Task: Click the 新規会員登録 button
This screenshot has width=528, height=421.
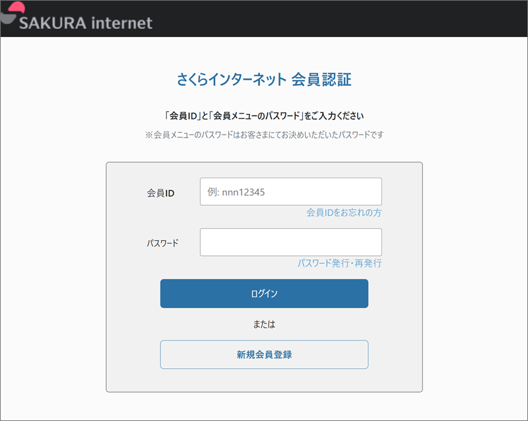Action: [265, 354]
